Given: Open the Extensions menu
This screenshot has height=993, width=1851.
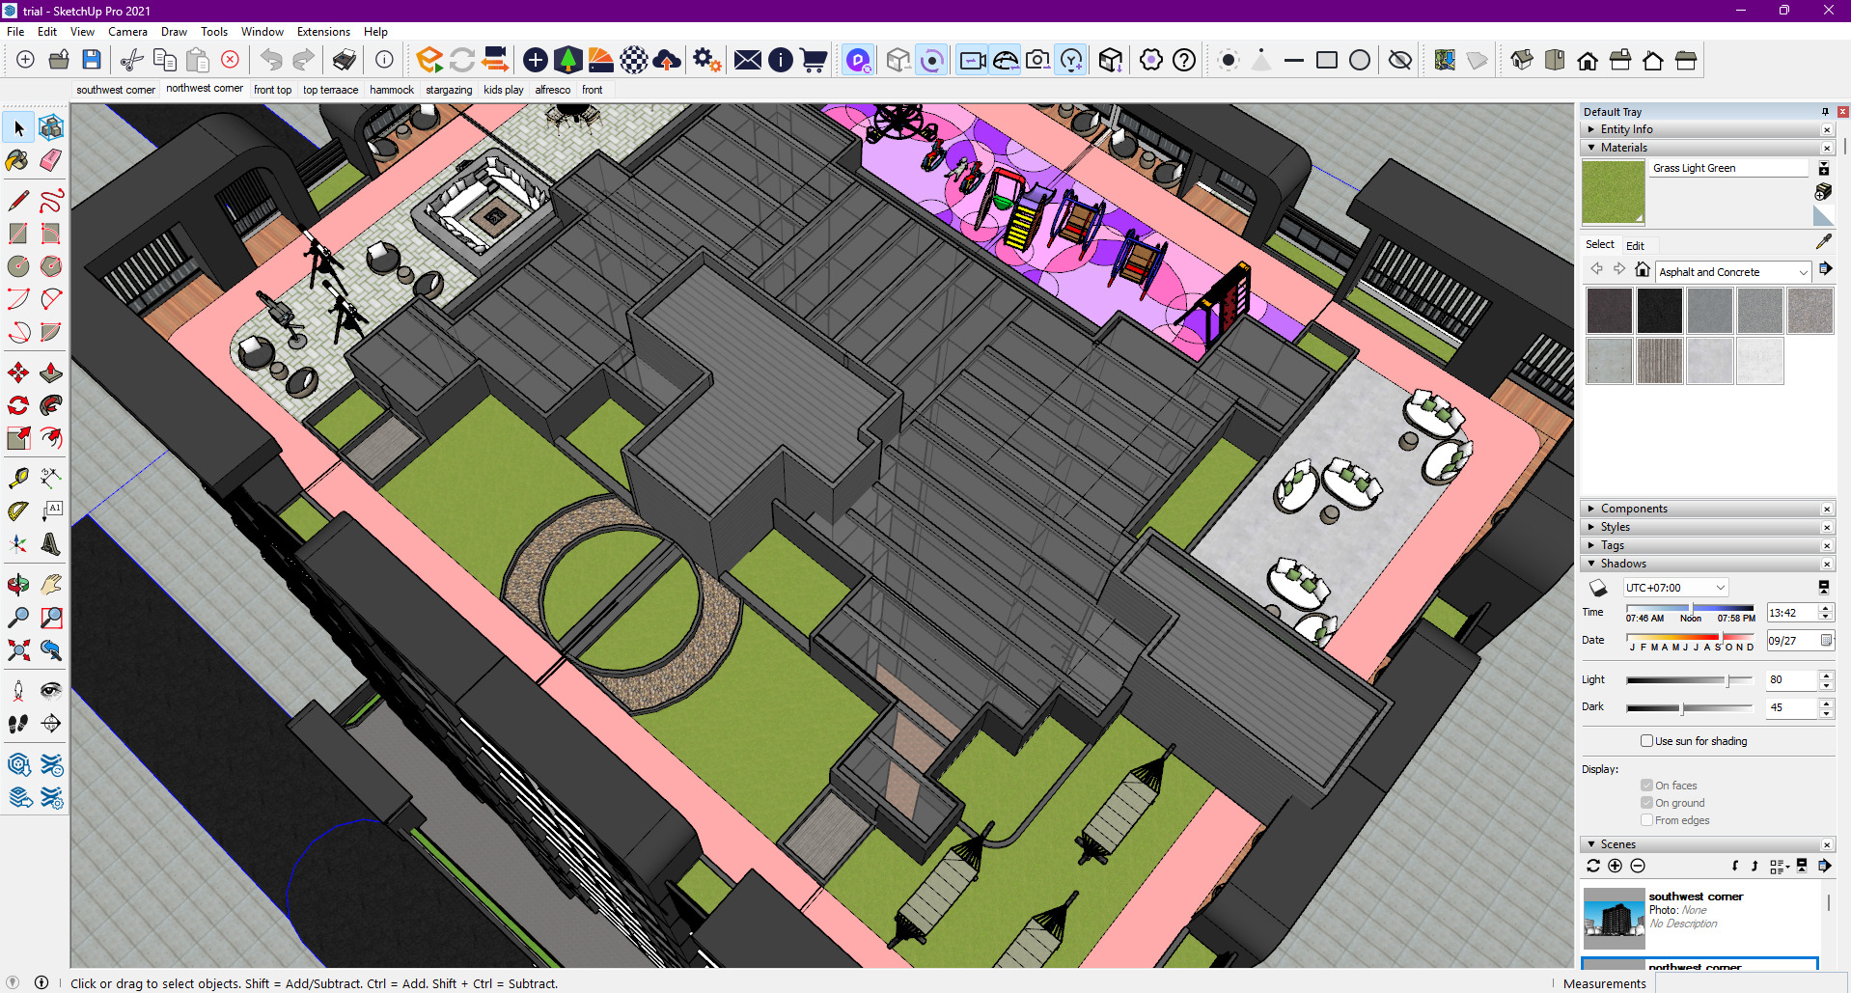Looking at the screenshot, I should [x=322, y=32].
